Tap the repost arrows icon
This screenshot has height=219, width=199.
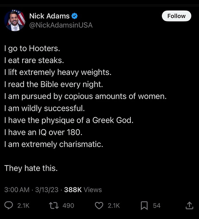click(54, 205)
